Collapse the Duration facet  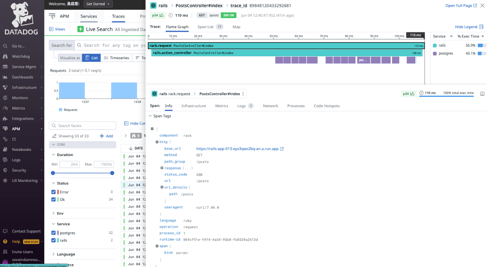(x=54, y=155)
